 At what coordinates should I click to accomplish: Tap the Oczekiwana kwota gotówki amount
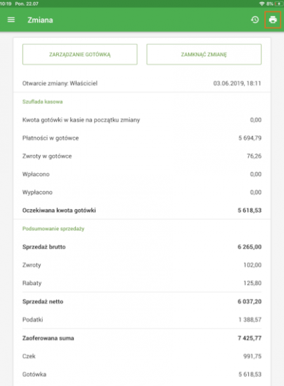(250, 211)
